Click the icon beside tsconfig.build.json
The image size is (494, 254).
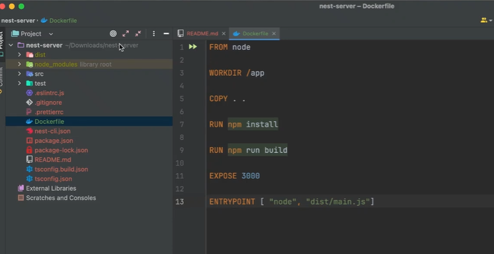(29, 169)
